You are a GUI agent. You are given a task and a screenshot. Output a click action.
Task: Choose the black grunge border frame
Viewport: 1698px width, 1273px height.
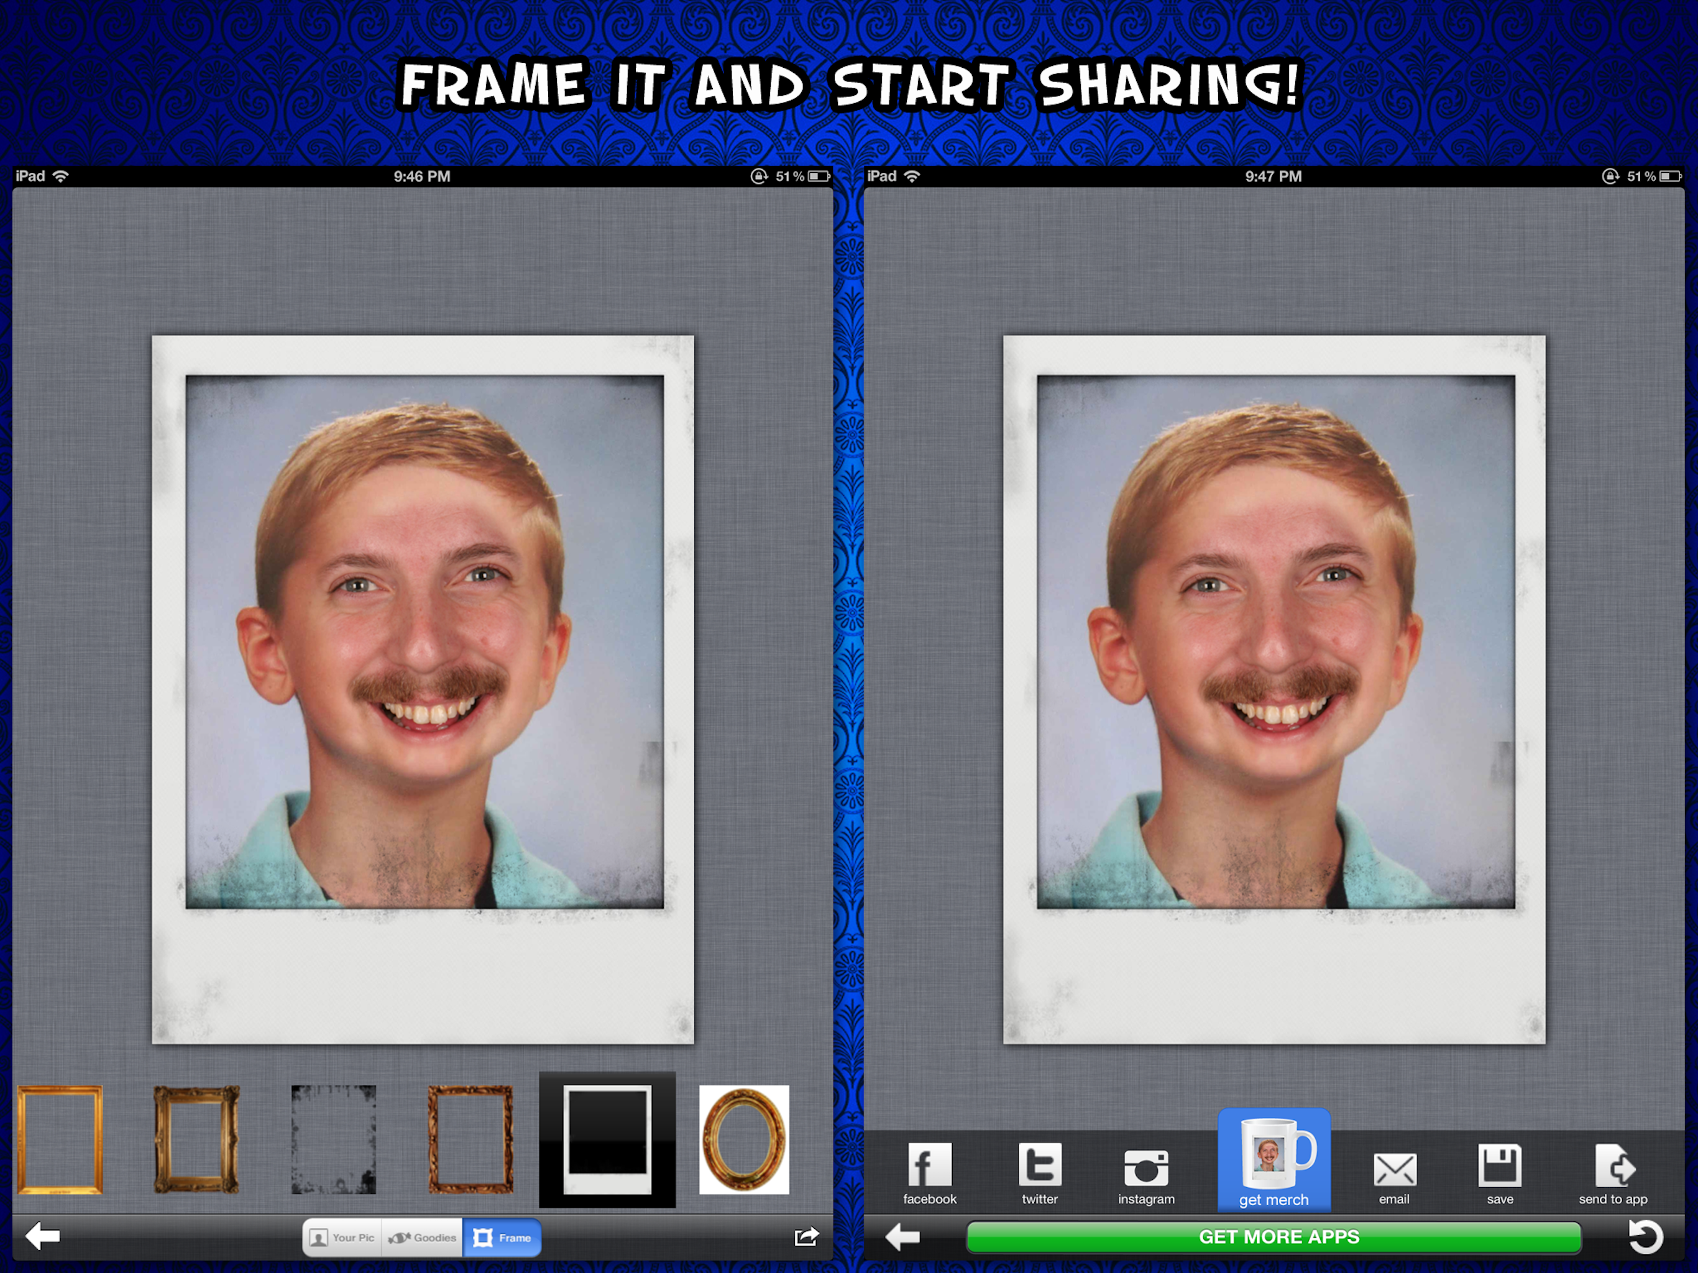click(333, 1139)
